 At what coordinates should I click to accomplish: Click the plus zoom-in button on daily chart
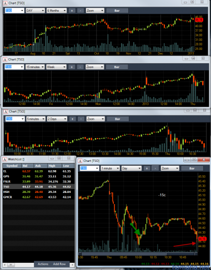72,11
